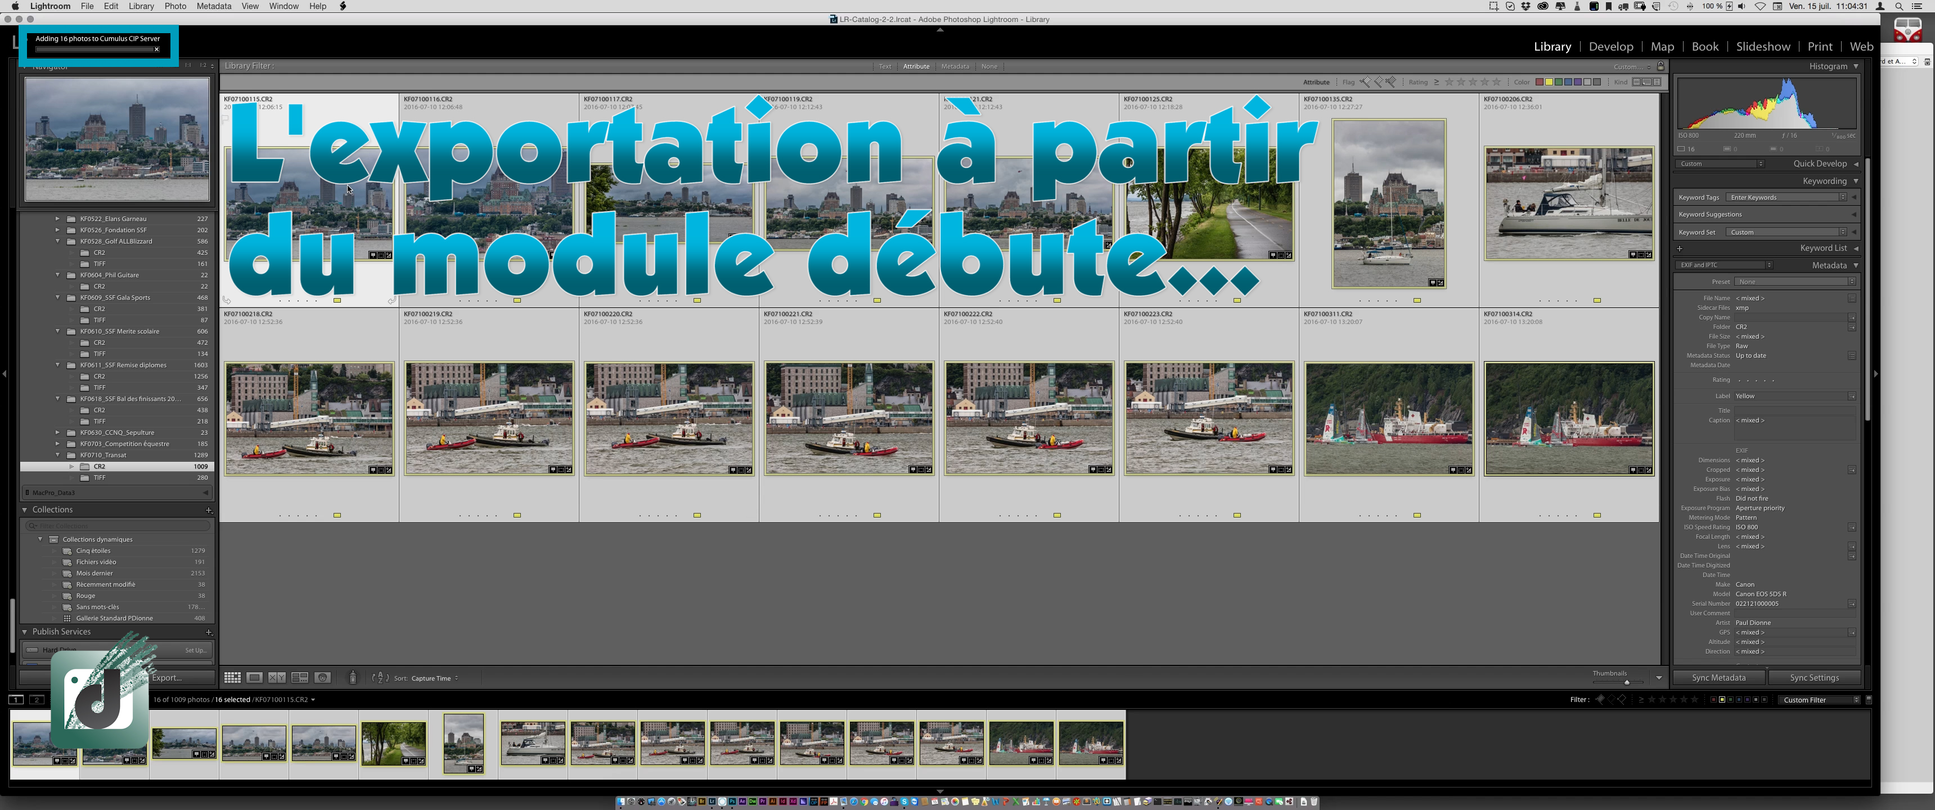Filter filmstrip by rejected flag status
This screenshot has width=1935, height=810.
[x=1622, y=700]
